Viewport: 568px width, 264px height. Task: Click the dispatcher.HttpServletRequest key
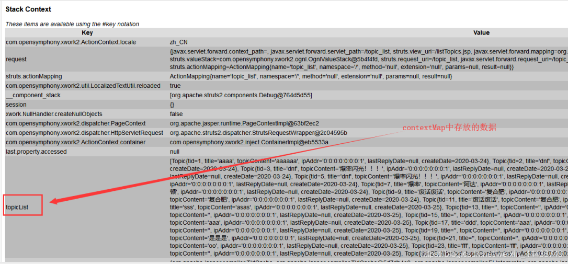pos(84,133)
